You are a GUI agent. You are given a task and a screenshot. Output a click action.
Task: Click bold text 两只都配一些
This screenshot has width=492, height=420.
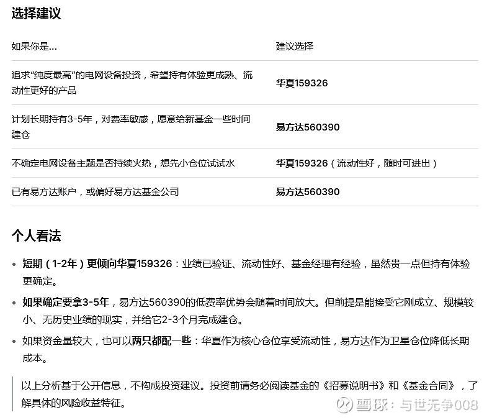click(x=161, y=340)
